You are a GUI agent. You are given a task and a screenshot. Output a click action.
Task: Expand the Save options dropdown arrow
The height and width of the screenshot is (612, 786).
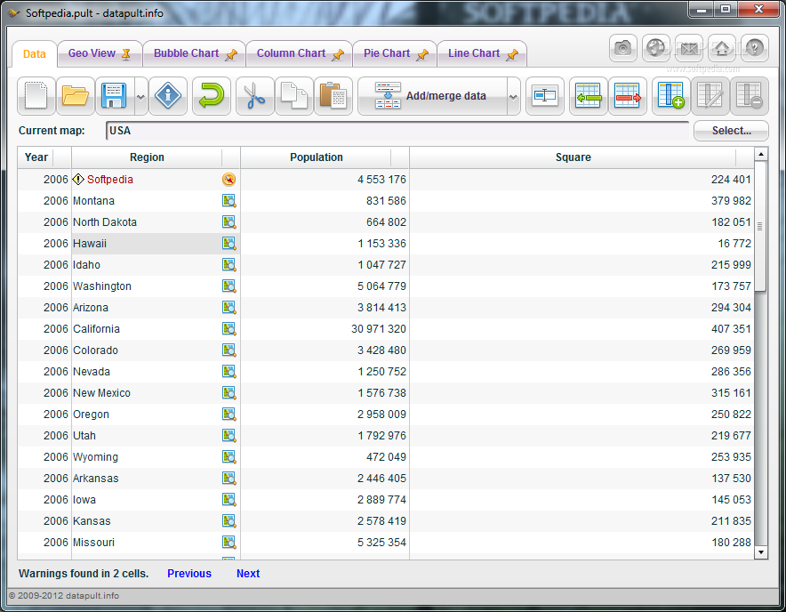[140, 97]
